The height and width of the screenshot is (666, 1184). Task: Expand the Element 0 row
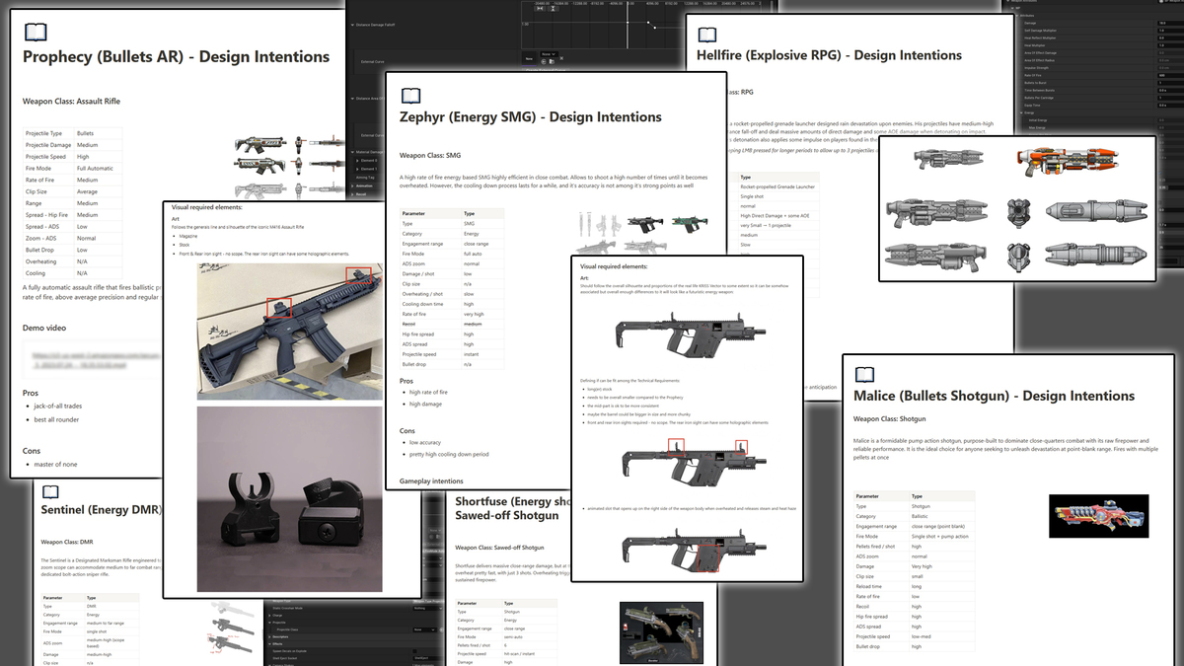click(359, 160)
